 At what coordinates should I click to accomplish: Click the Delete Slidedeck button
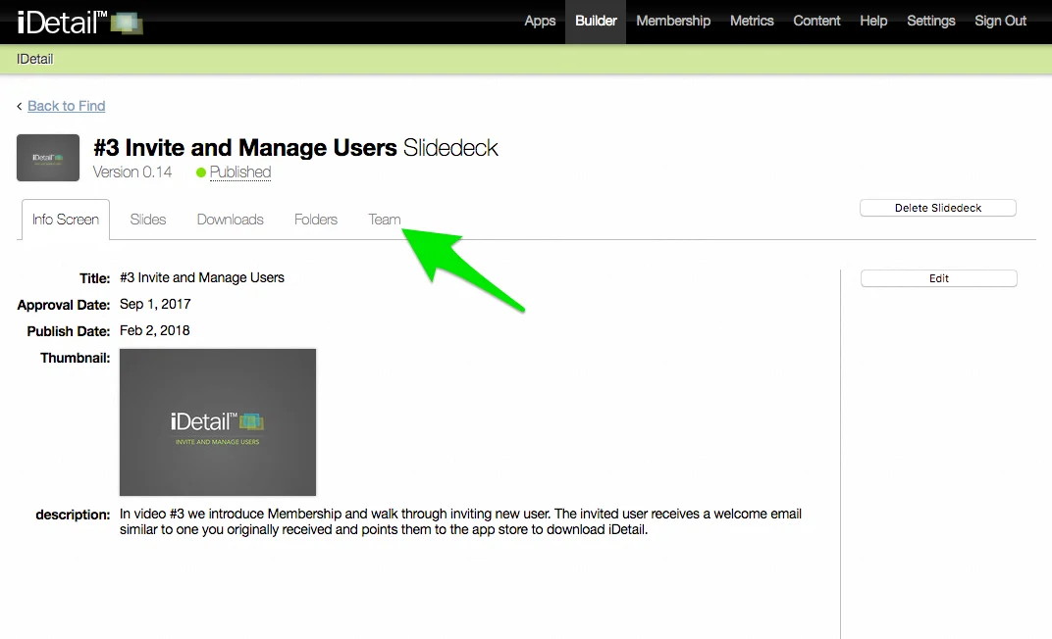click(938, 208)
